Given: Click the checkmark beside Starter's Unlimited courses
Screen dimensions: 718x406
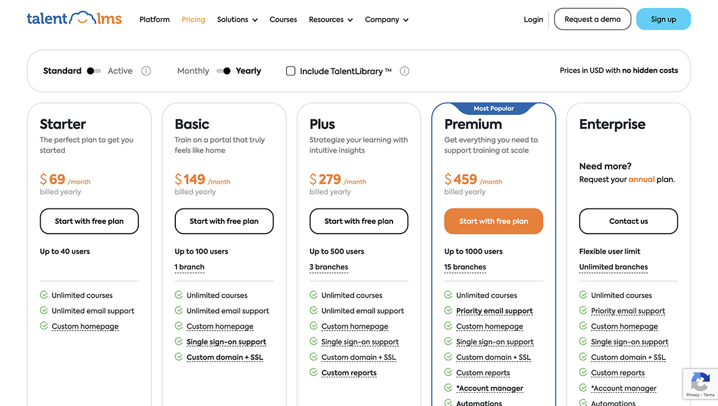Looking at the screenshot, I should click(x=43, y=295).
